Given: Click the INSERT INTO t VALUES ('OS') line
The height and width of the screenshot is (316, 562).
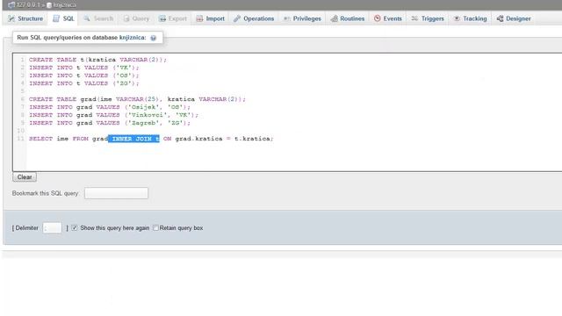Looking at the screenshot, I should tap(84, 75).
